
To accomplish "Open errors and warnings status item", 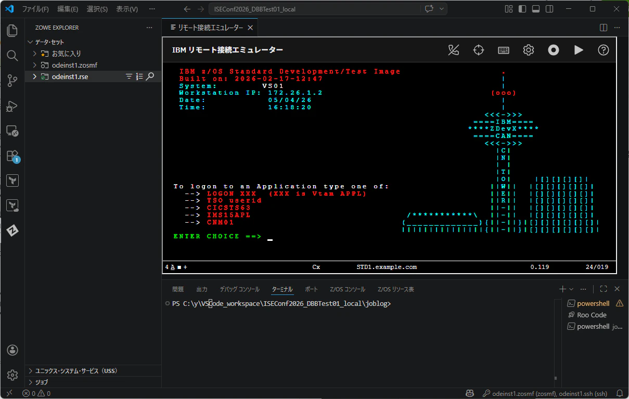I will [x=36, y=393].
